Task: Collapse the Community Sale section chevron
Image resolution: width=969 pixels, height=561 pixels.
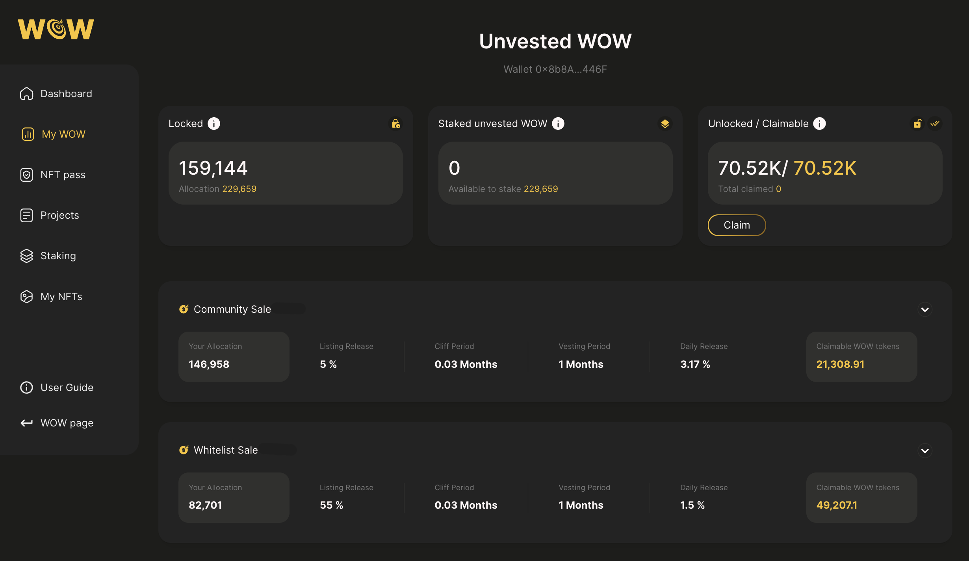Action: [925, 309]
